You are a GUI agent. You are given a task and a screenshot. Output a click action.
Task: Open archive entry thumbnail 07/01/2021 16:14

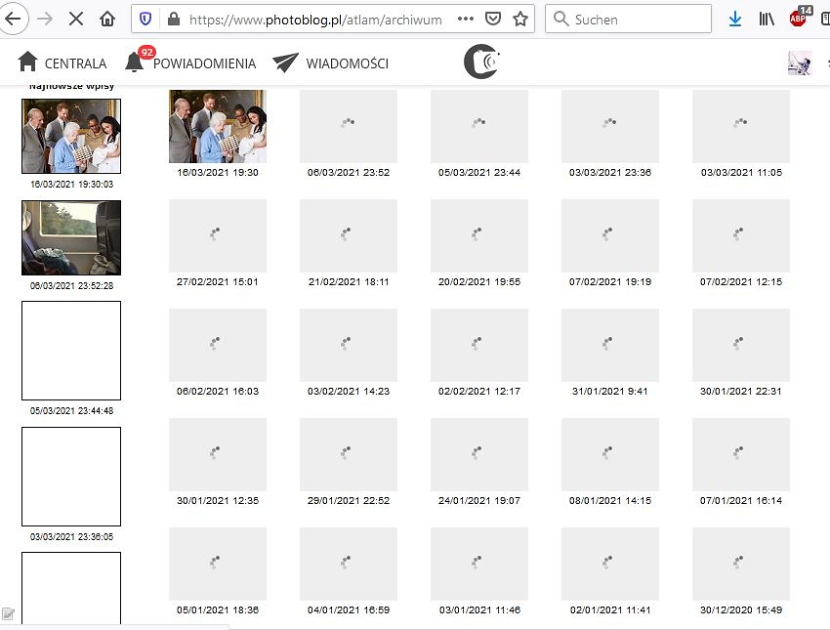coord(741,455)
